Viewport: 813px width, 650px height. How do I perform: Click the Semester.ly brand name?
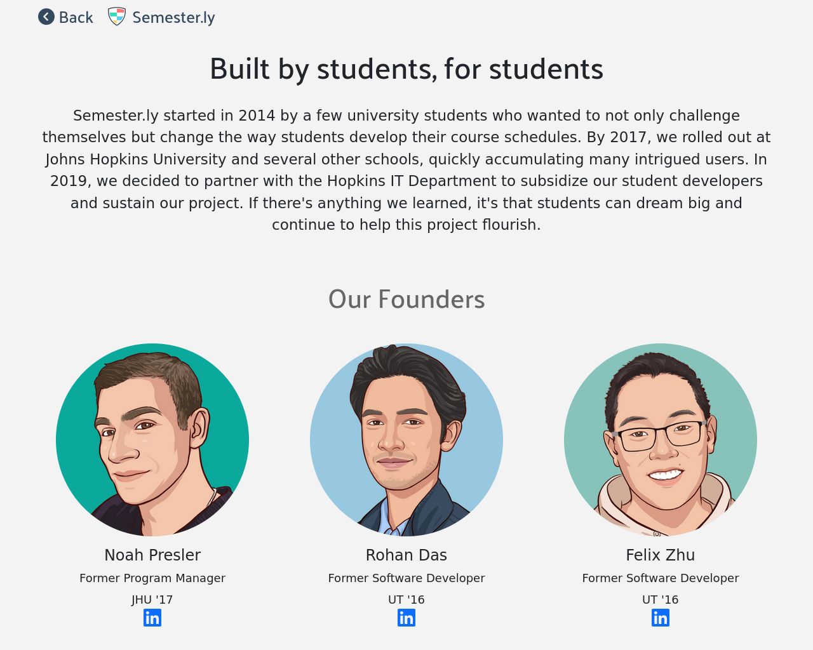coord(173,18)
